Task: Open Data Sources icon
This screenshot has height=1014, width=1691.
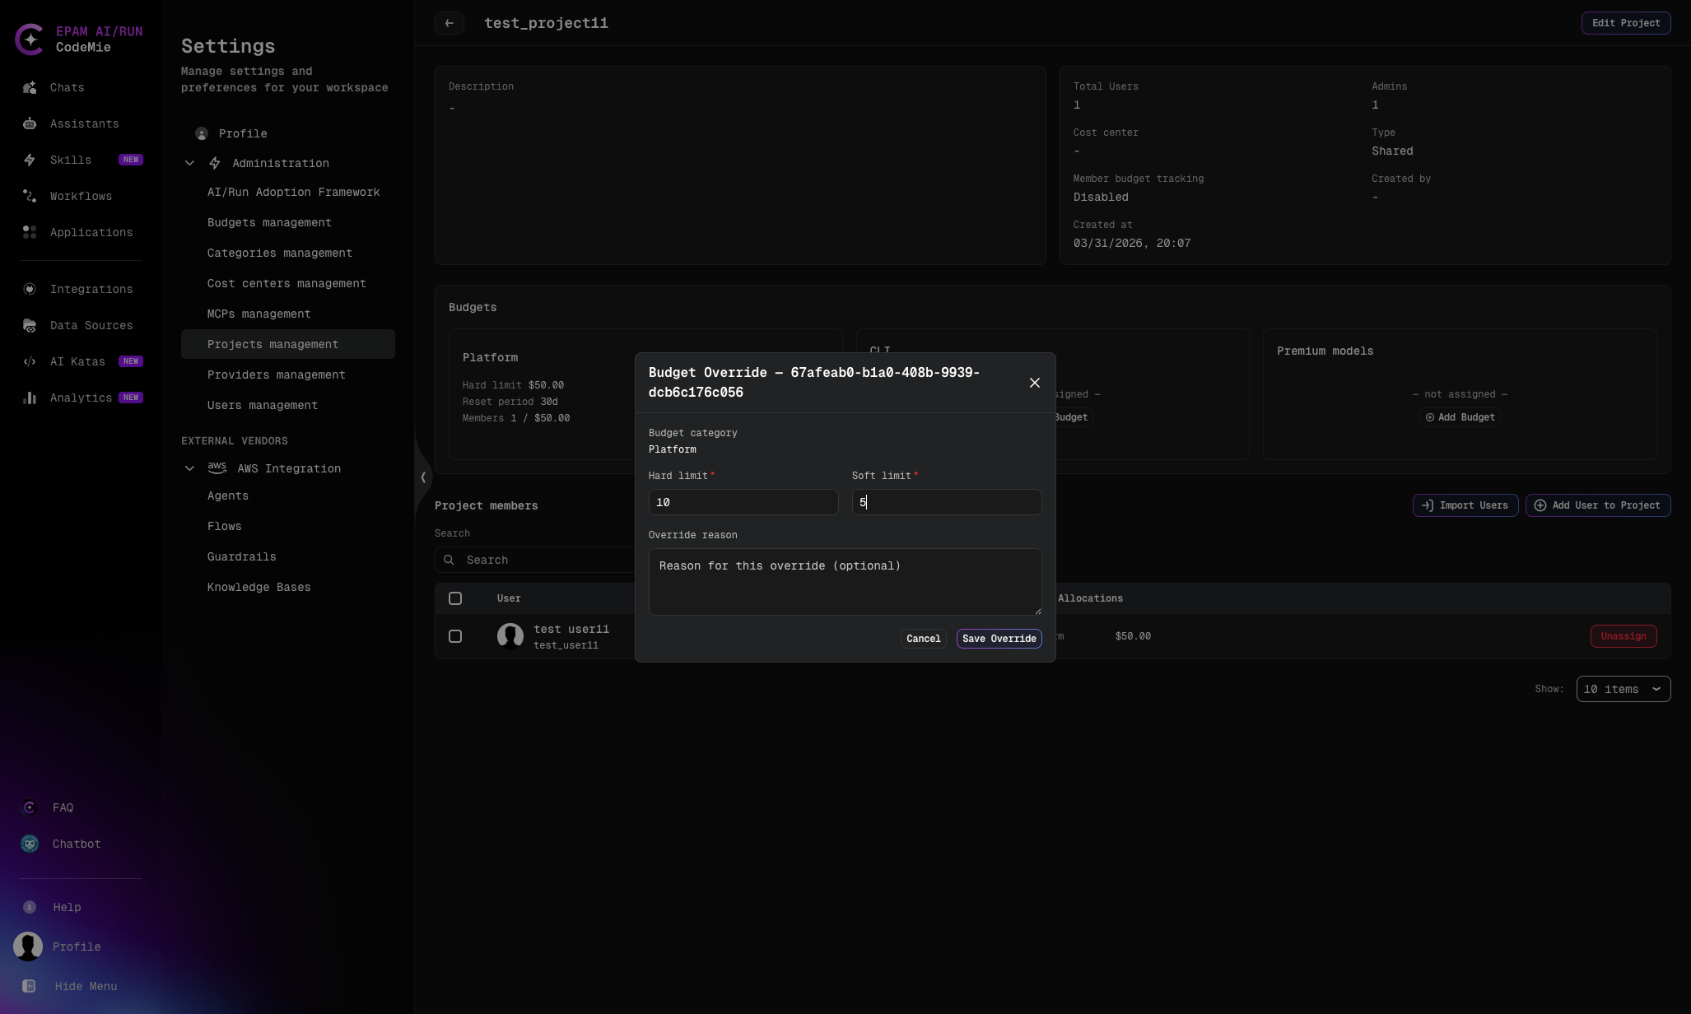Action: [x=30, y=325]
